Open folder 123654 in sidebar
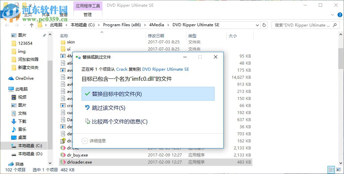344x174 pixels. point(25,43)
